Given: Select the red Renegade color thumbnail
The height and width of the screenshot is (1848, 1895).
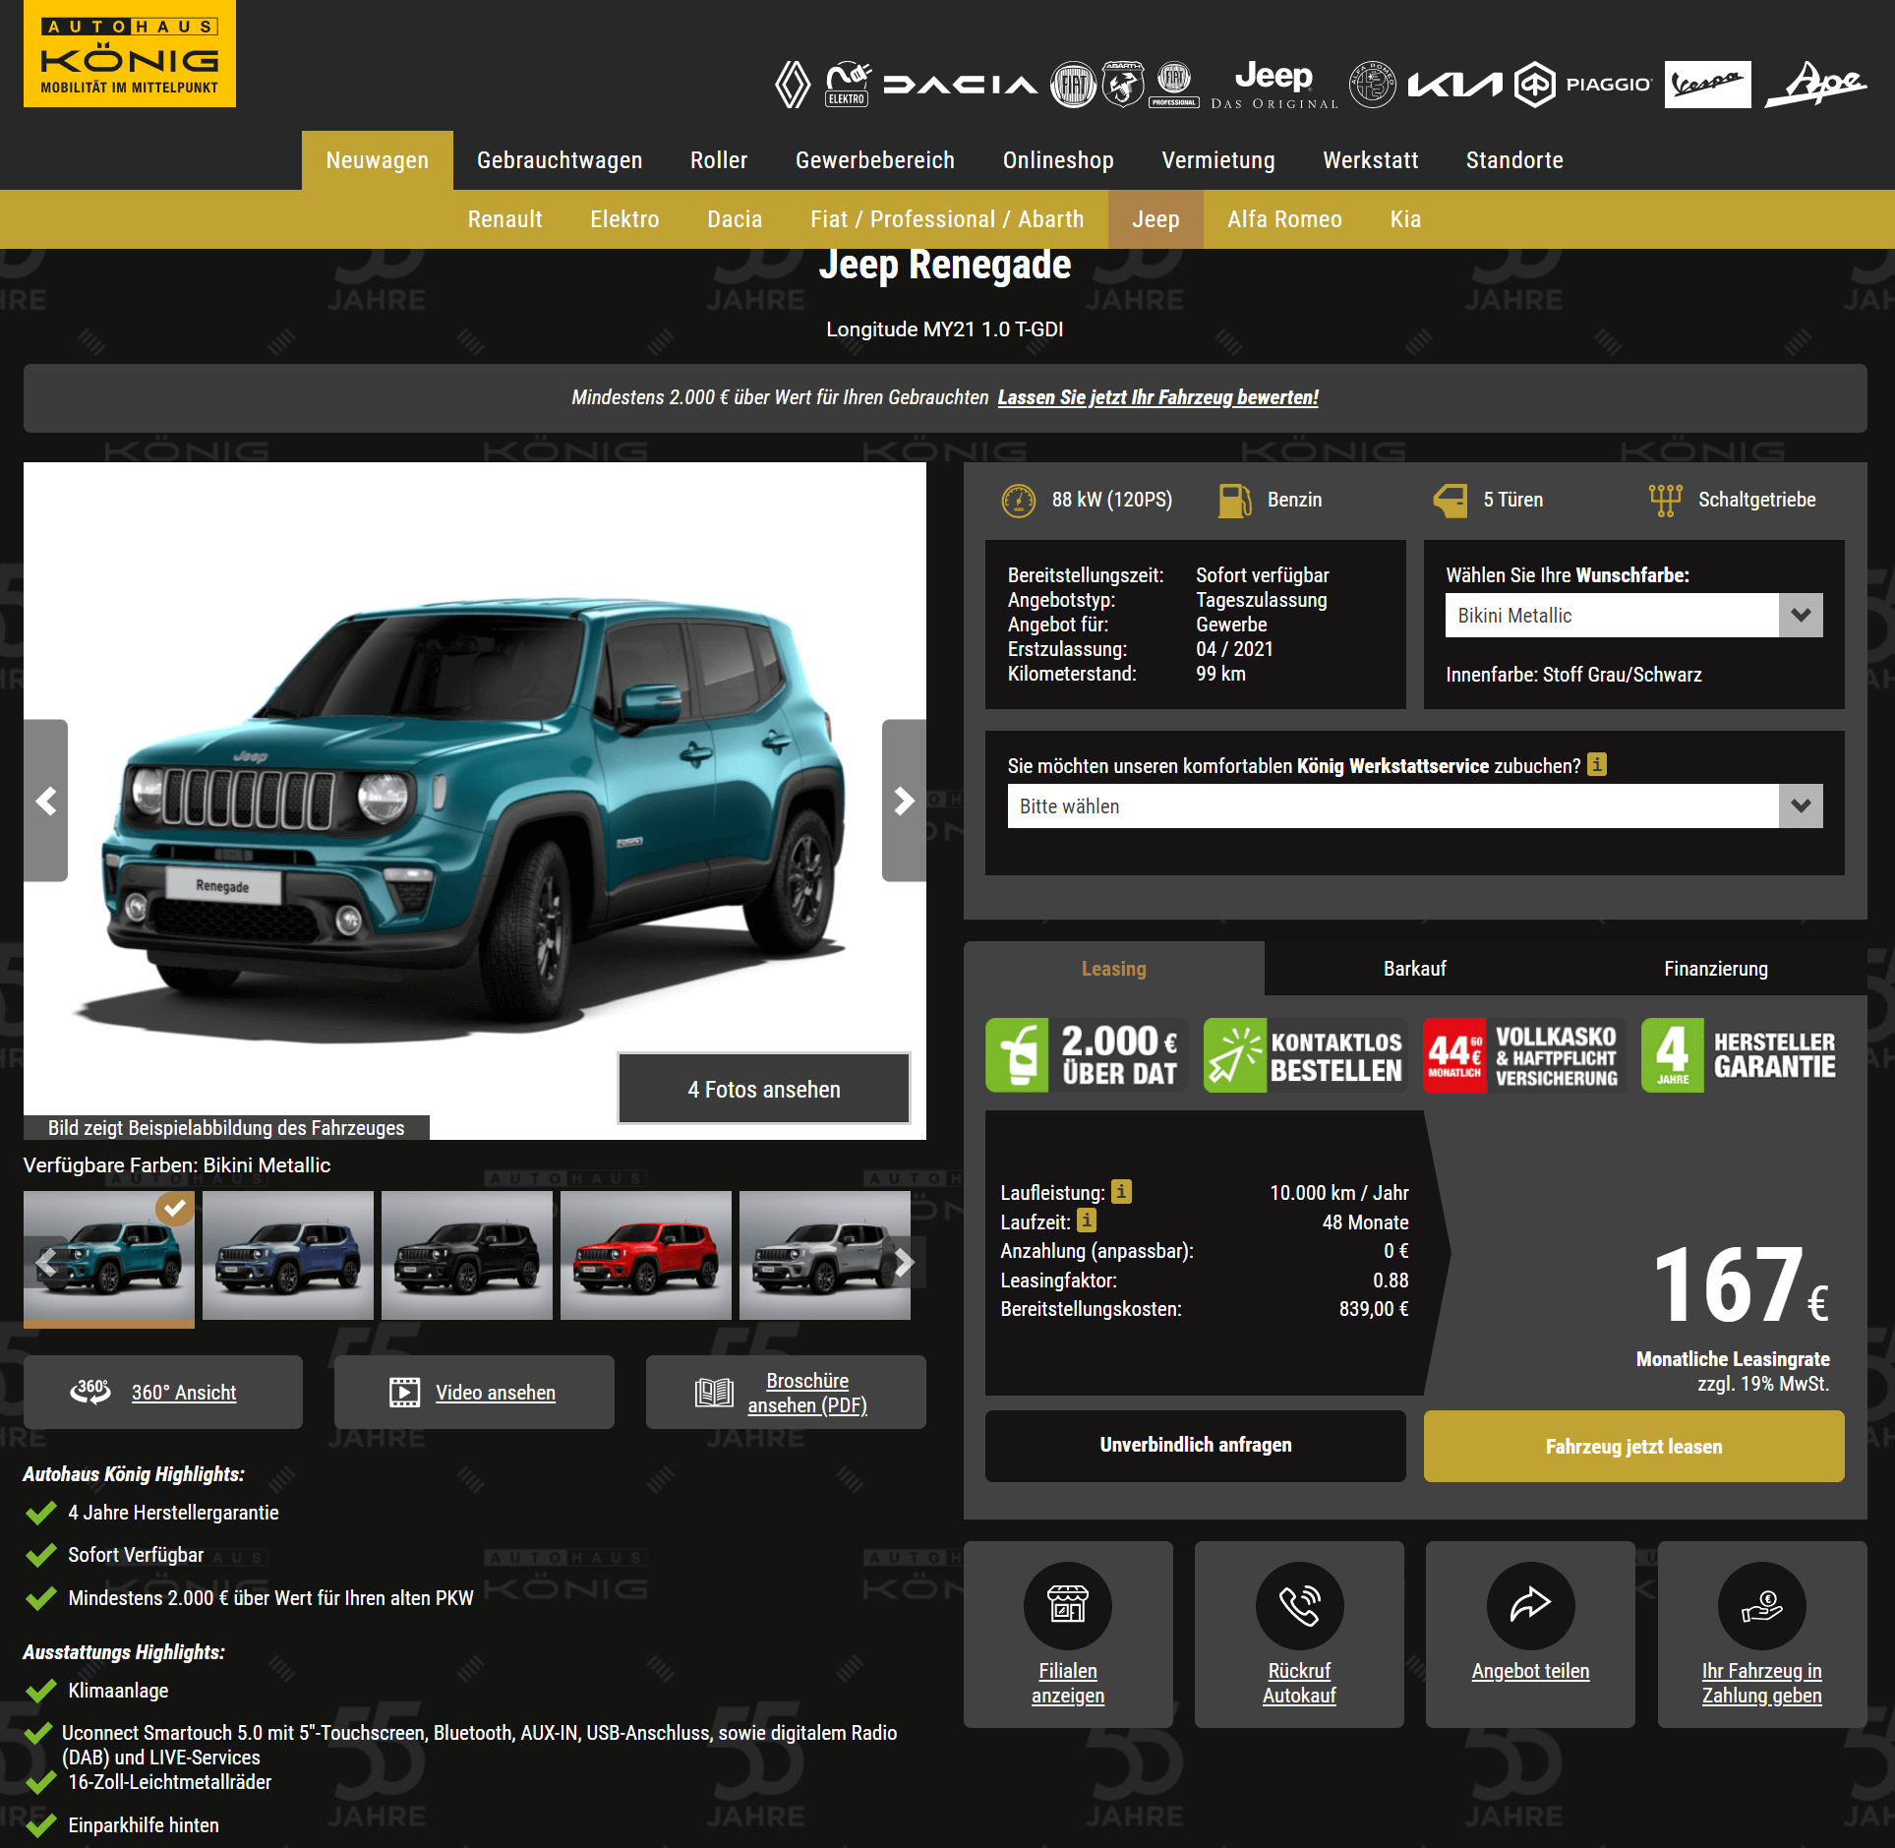Looking at the screenshot, I should (x=646, y=1256).
